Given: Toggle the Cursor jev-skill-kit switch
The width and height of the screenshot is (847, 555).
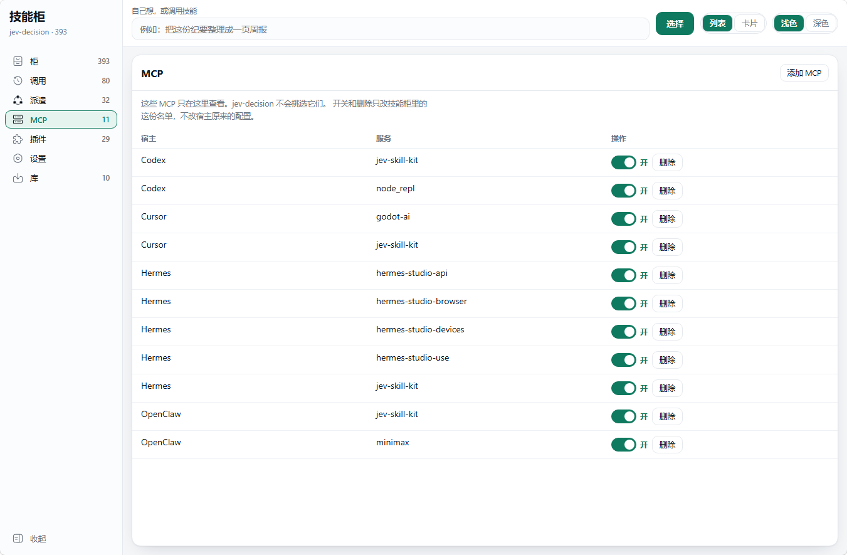Looking at the screenshot, I should pyautogui.click(x=624, y=247).
